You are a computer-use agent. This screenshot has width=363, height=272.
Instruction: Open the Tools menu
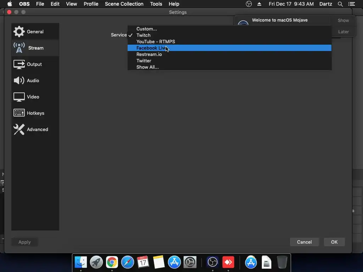point(156,4)
